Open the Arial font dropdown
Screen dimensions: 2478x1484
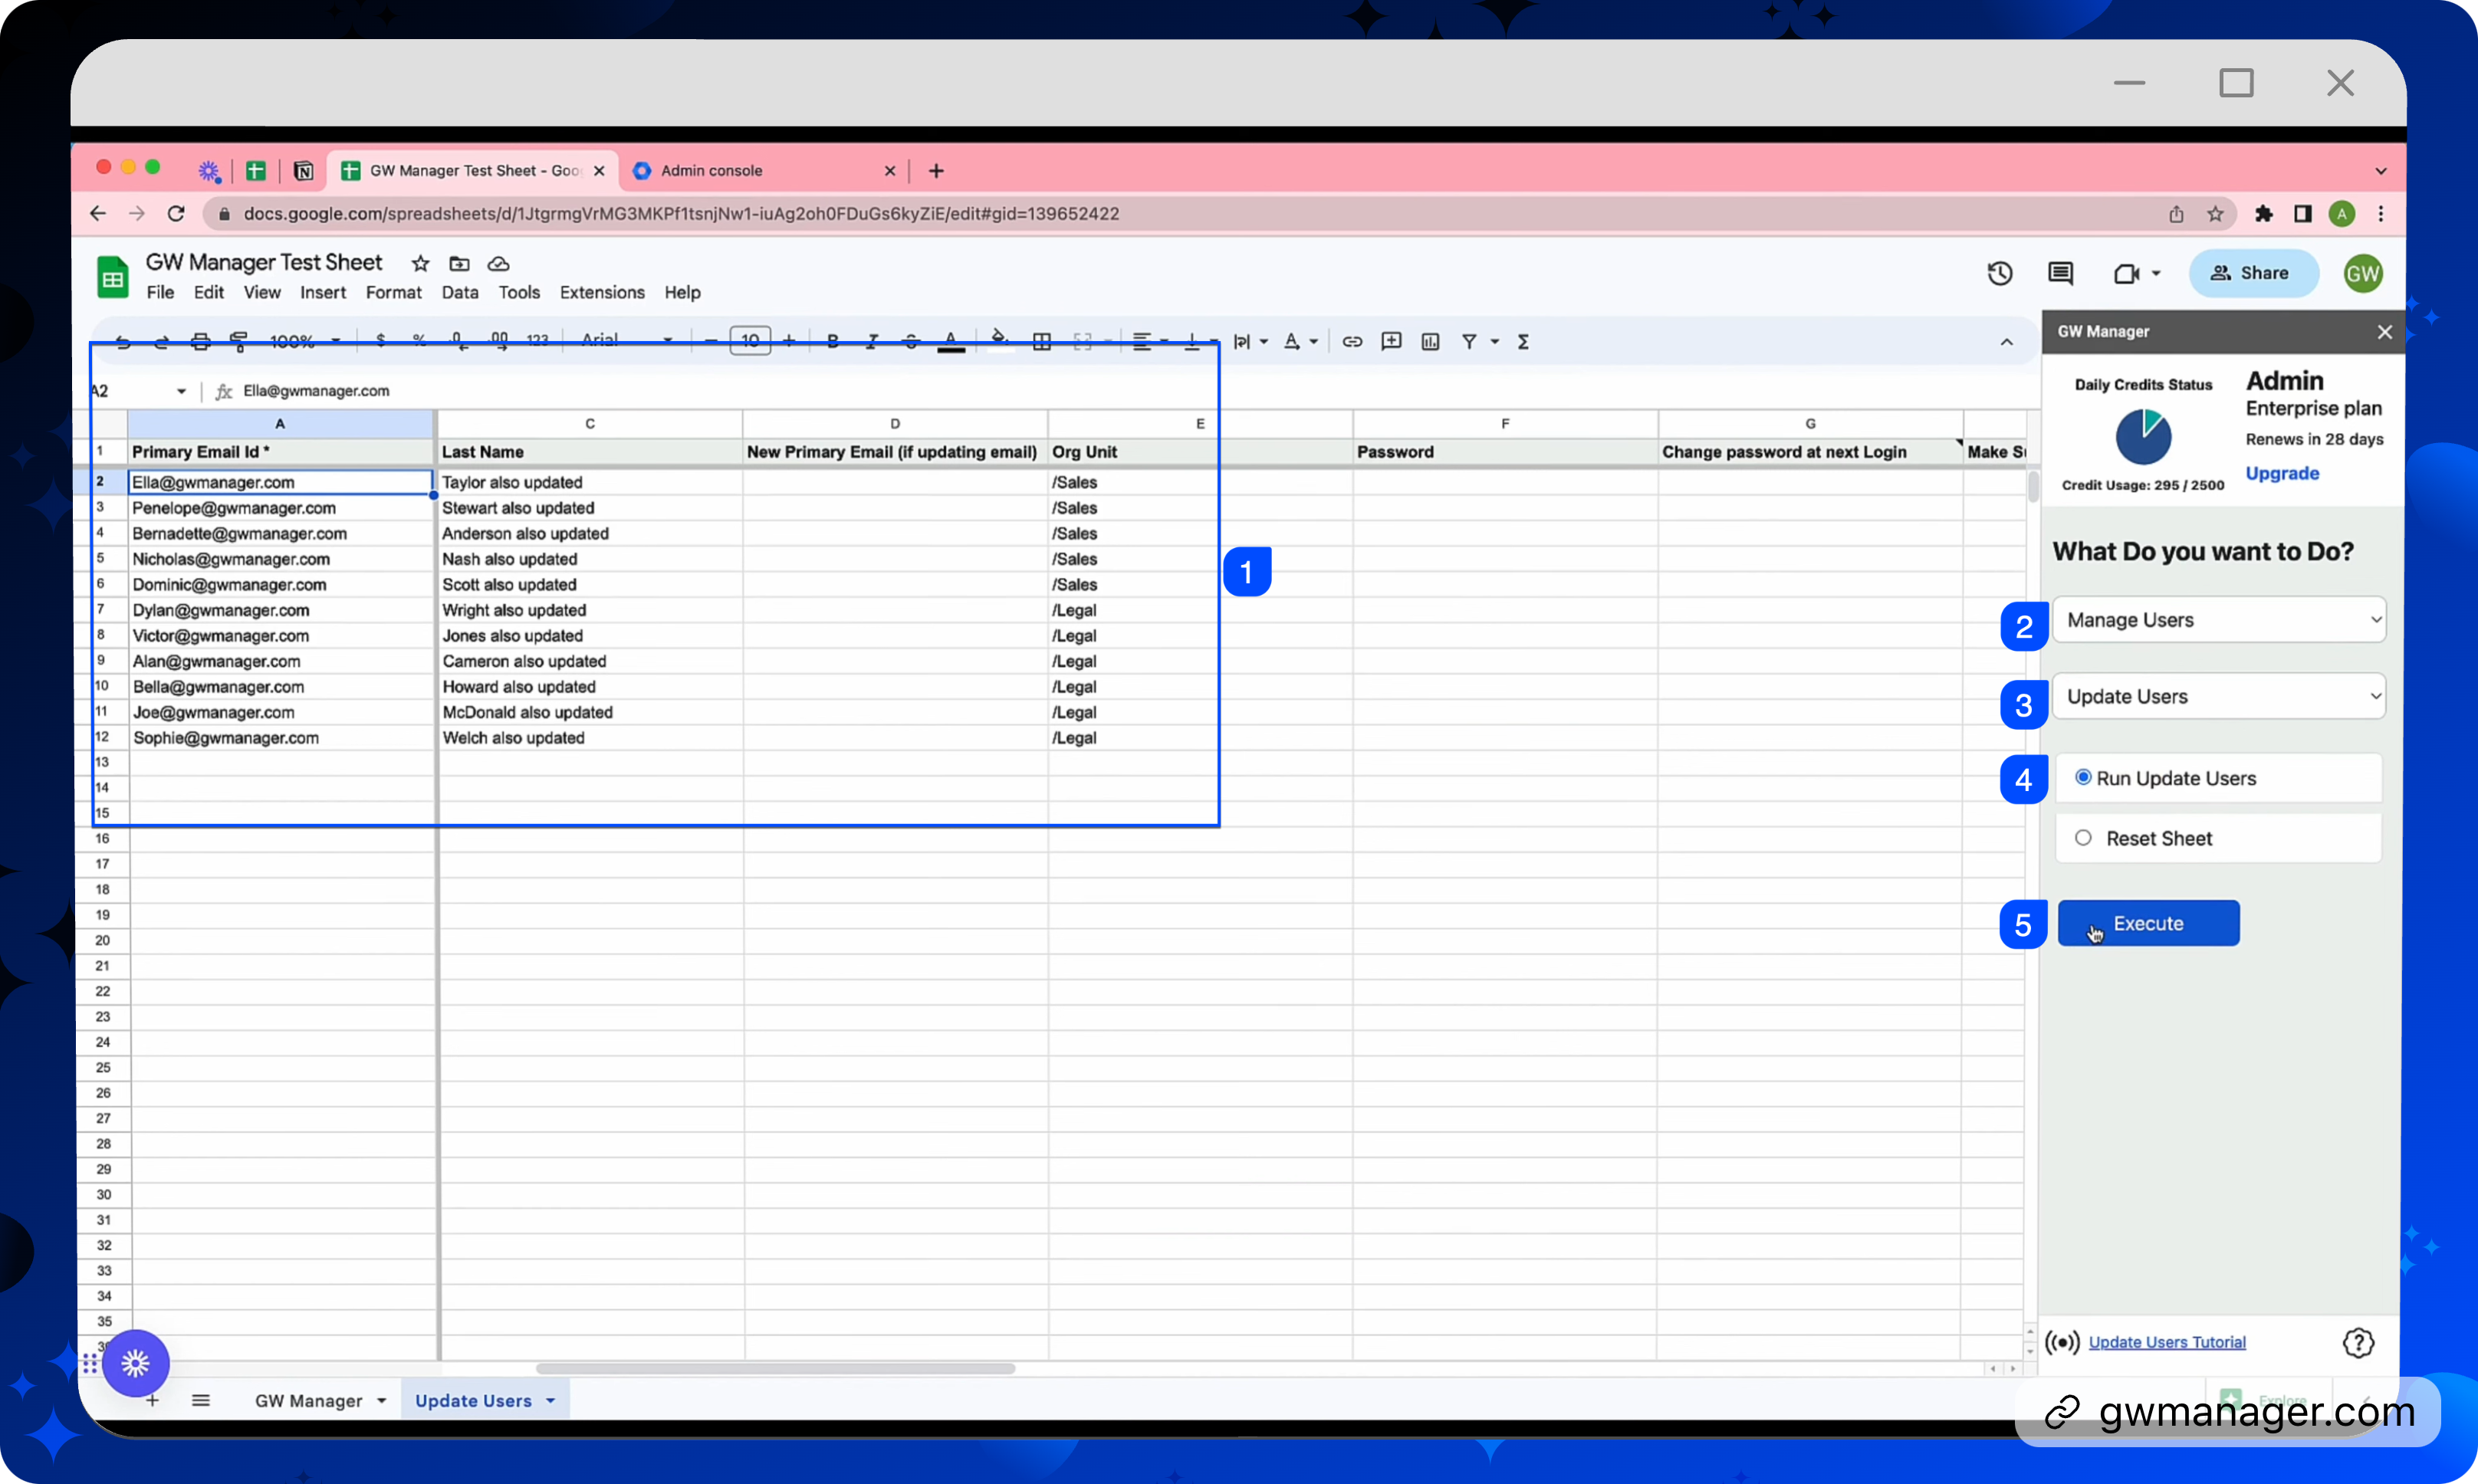click(627, 341)
